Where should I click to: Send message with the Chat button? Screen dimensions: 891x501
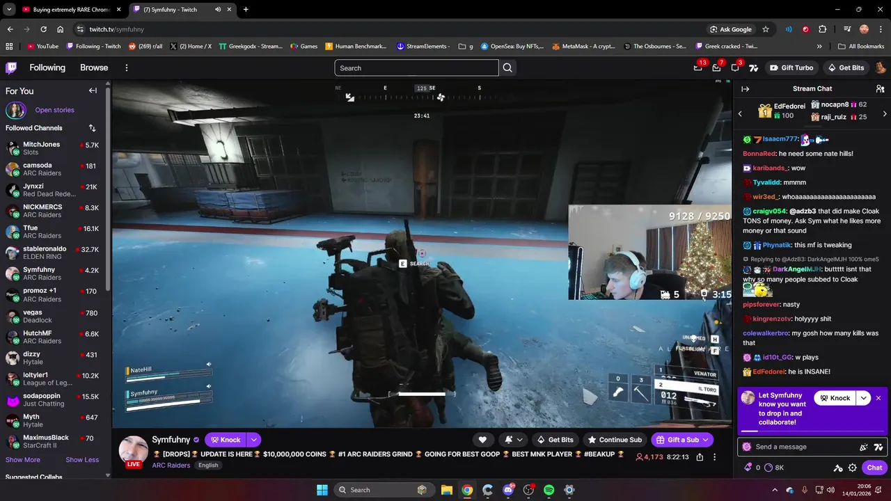point(875,468)
